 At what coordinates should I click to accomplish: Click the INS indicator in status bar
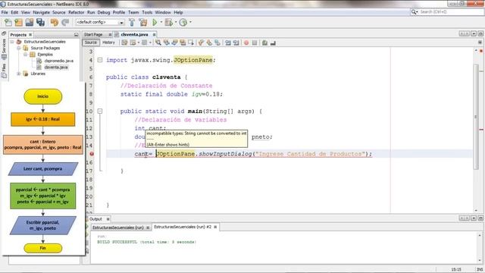[480, 270]
